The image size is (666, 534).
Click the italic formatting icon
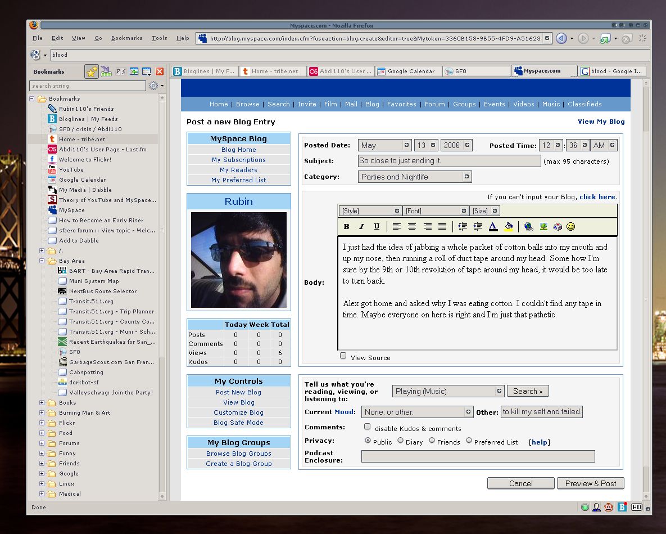pos(361,227)
